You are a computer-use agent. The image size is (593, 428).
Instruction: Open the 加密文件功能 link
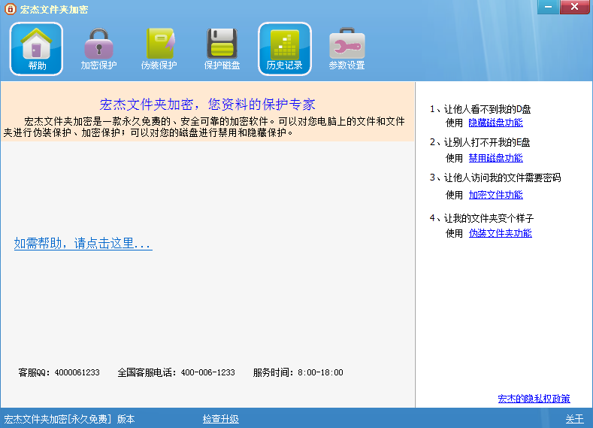tap(495, 195)
